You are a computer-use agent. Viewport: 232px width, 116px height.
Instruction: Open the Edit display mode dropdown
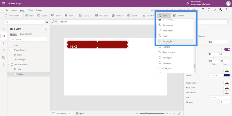click(219, 42)
